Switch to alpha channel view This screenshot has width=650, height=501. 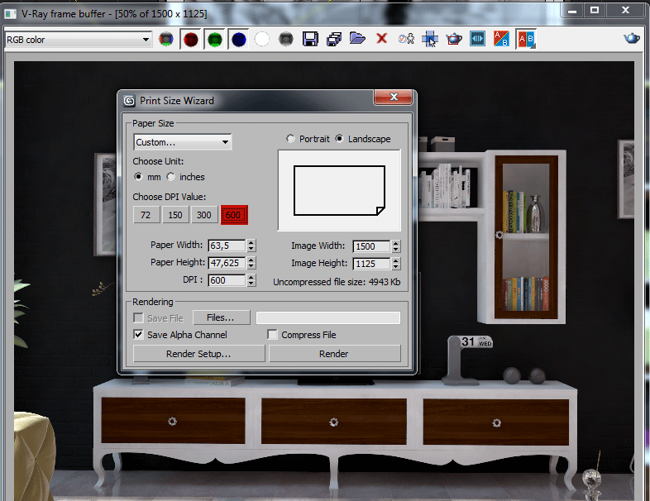pos(262,40)
